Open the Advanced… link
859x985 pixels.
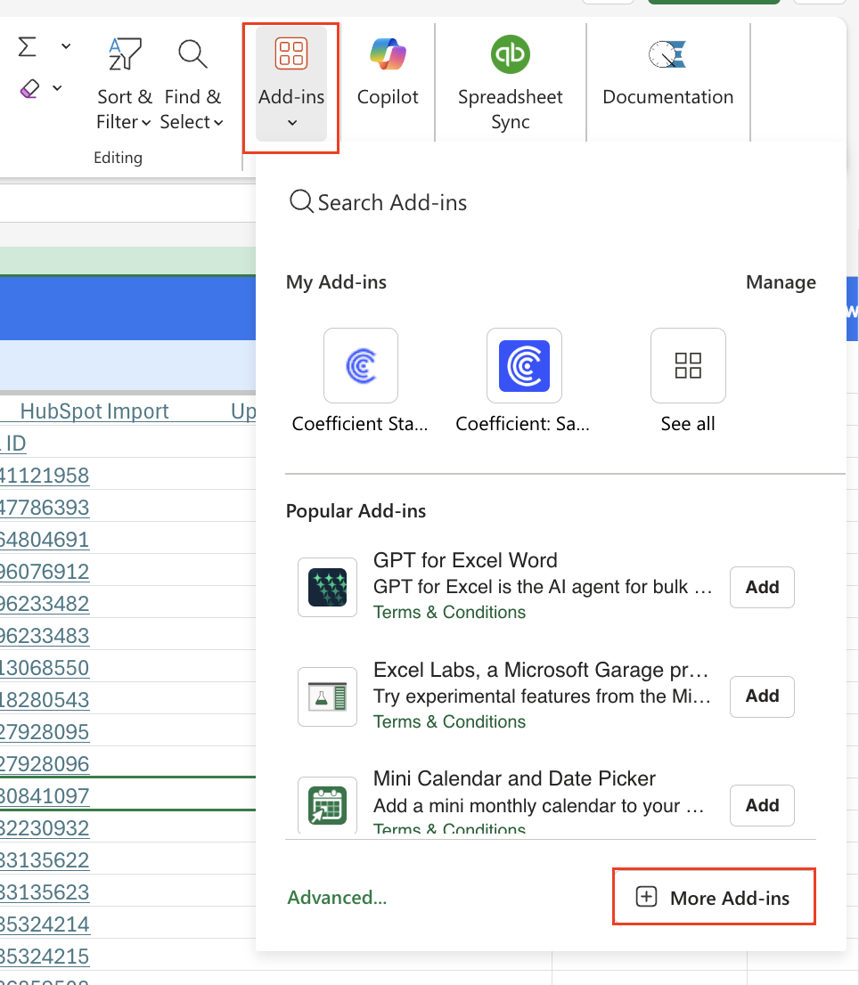(x=337, y=898)
